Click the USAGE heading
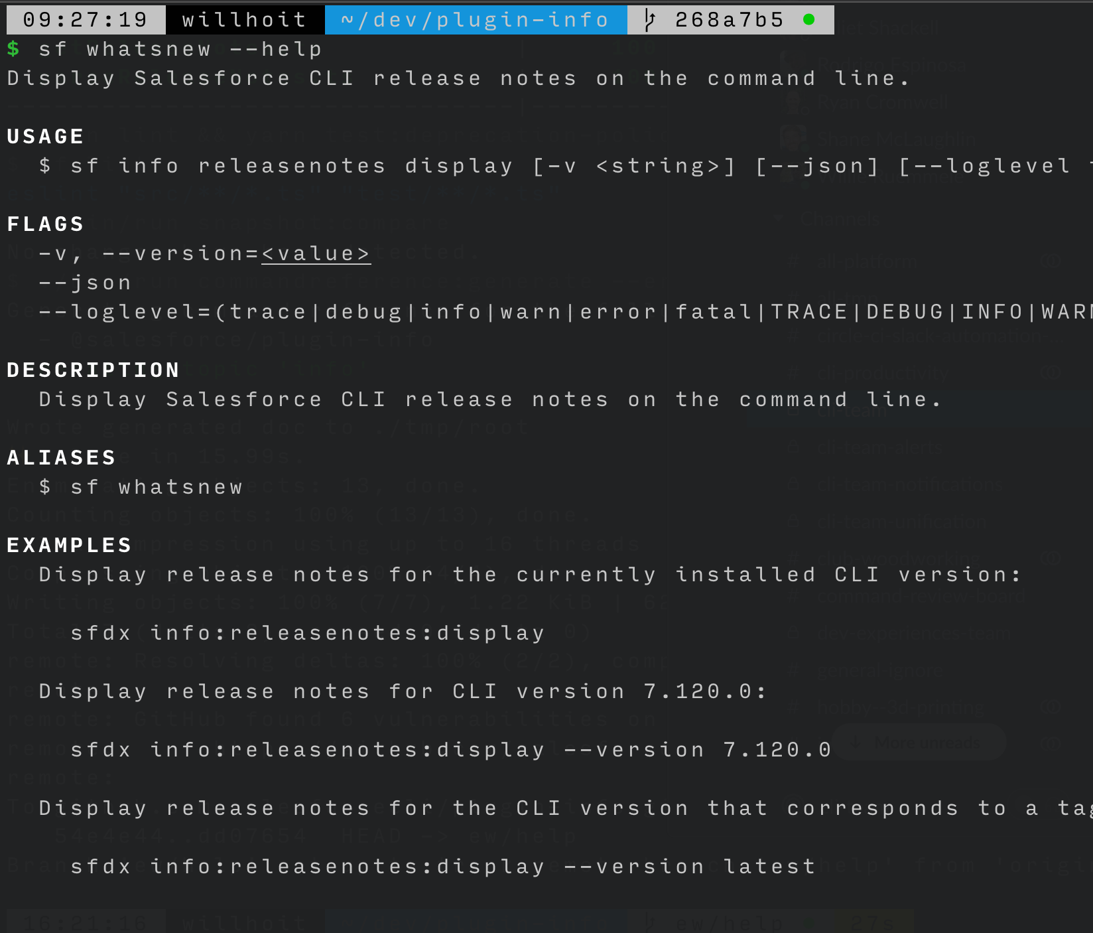This screenshot has height=933, width=1093. click(x=46, y=137)
